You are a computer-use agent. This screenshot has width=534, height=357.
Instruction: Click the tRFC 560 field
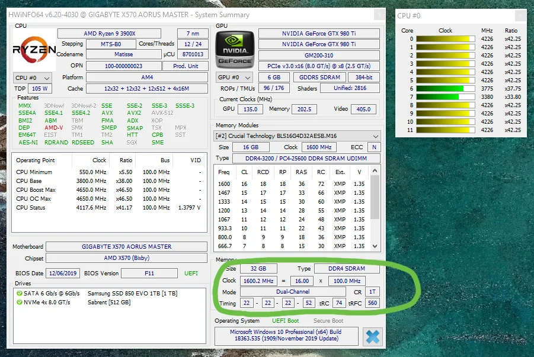coord(373,303)
